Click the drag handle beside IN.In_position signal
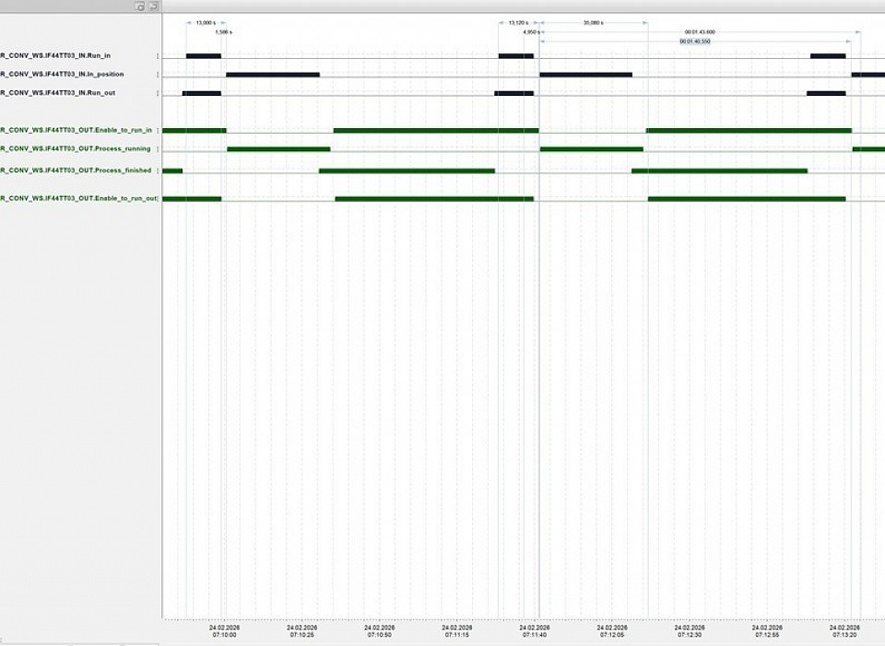The width and height of the screenshot is (885, 646). click(158, 75)
